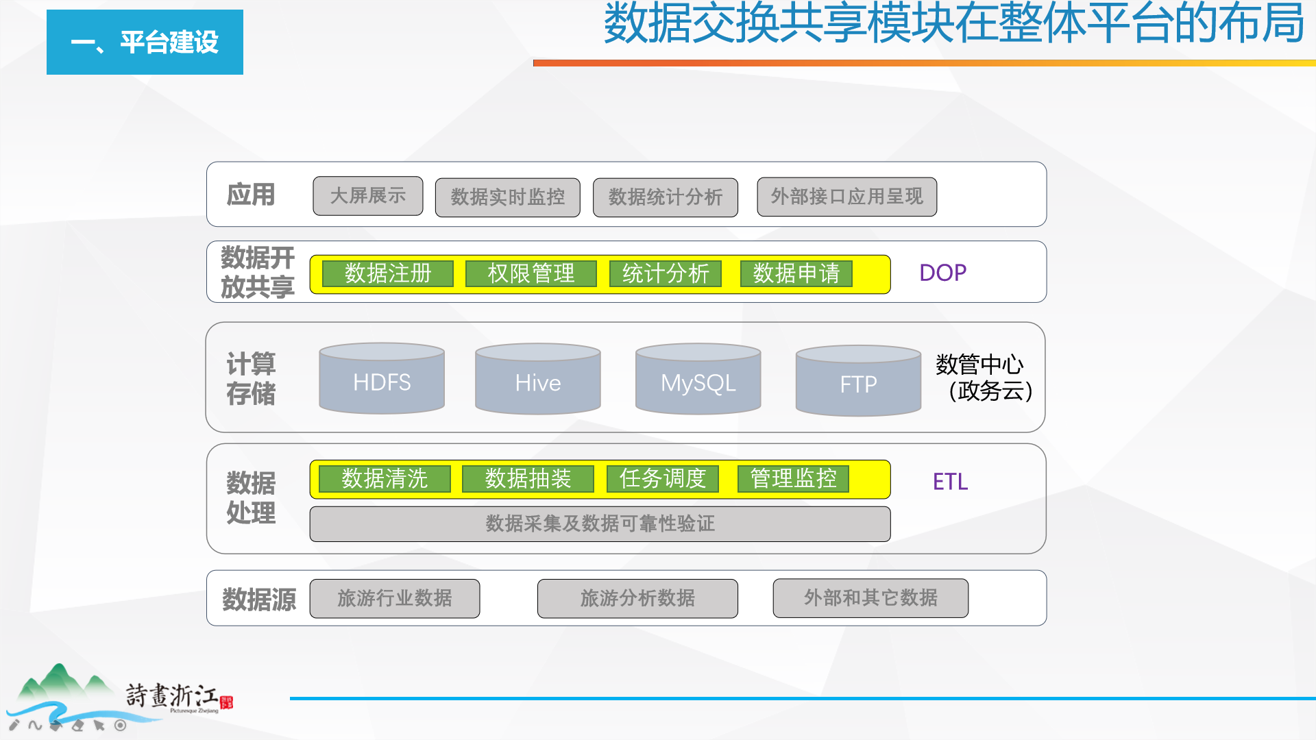Click the 旅游行业数据 box

tap(395, 598)
